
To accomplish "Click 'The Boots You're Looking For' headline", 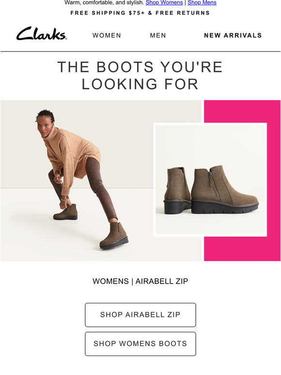I will 140,75.
